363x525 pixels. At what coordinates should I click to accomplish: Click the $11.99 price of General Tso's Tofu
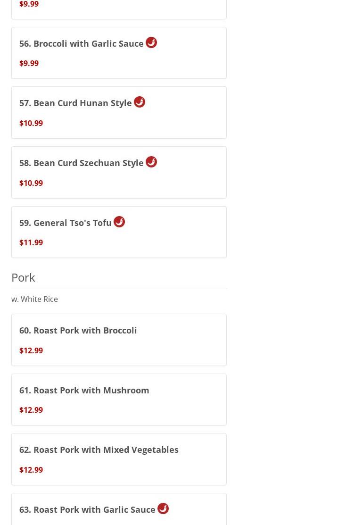pos(31,242)
